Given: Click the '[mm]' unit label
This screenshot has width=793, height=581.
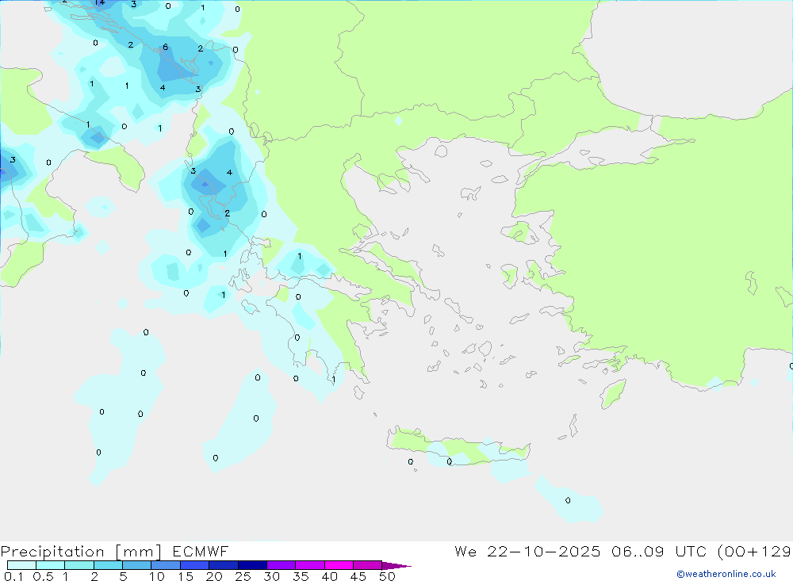Looking at the screenshot, I should click(x=139, y=552).
